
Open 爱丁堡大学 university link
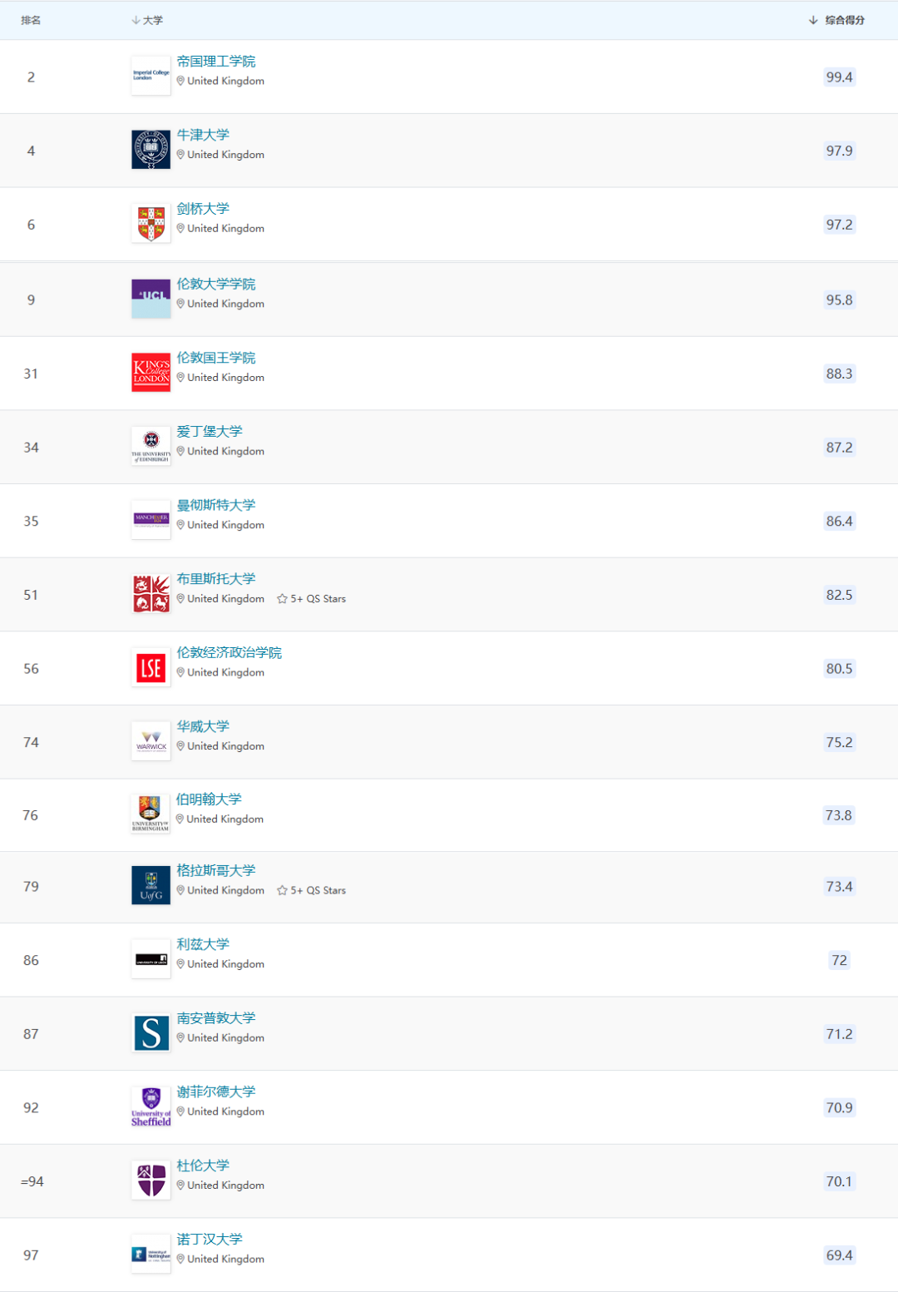tap(210, 431)
